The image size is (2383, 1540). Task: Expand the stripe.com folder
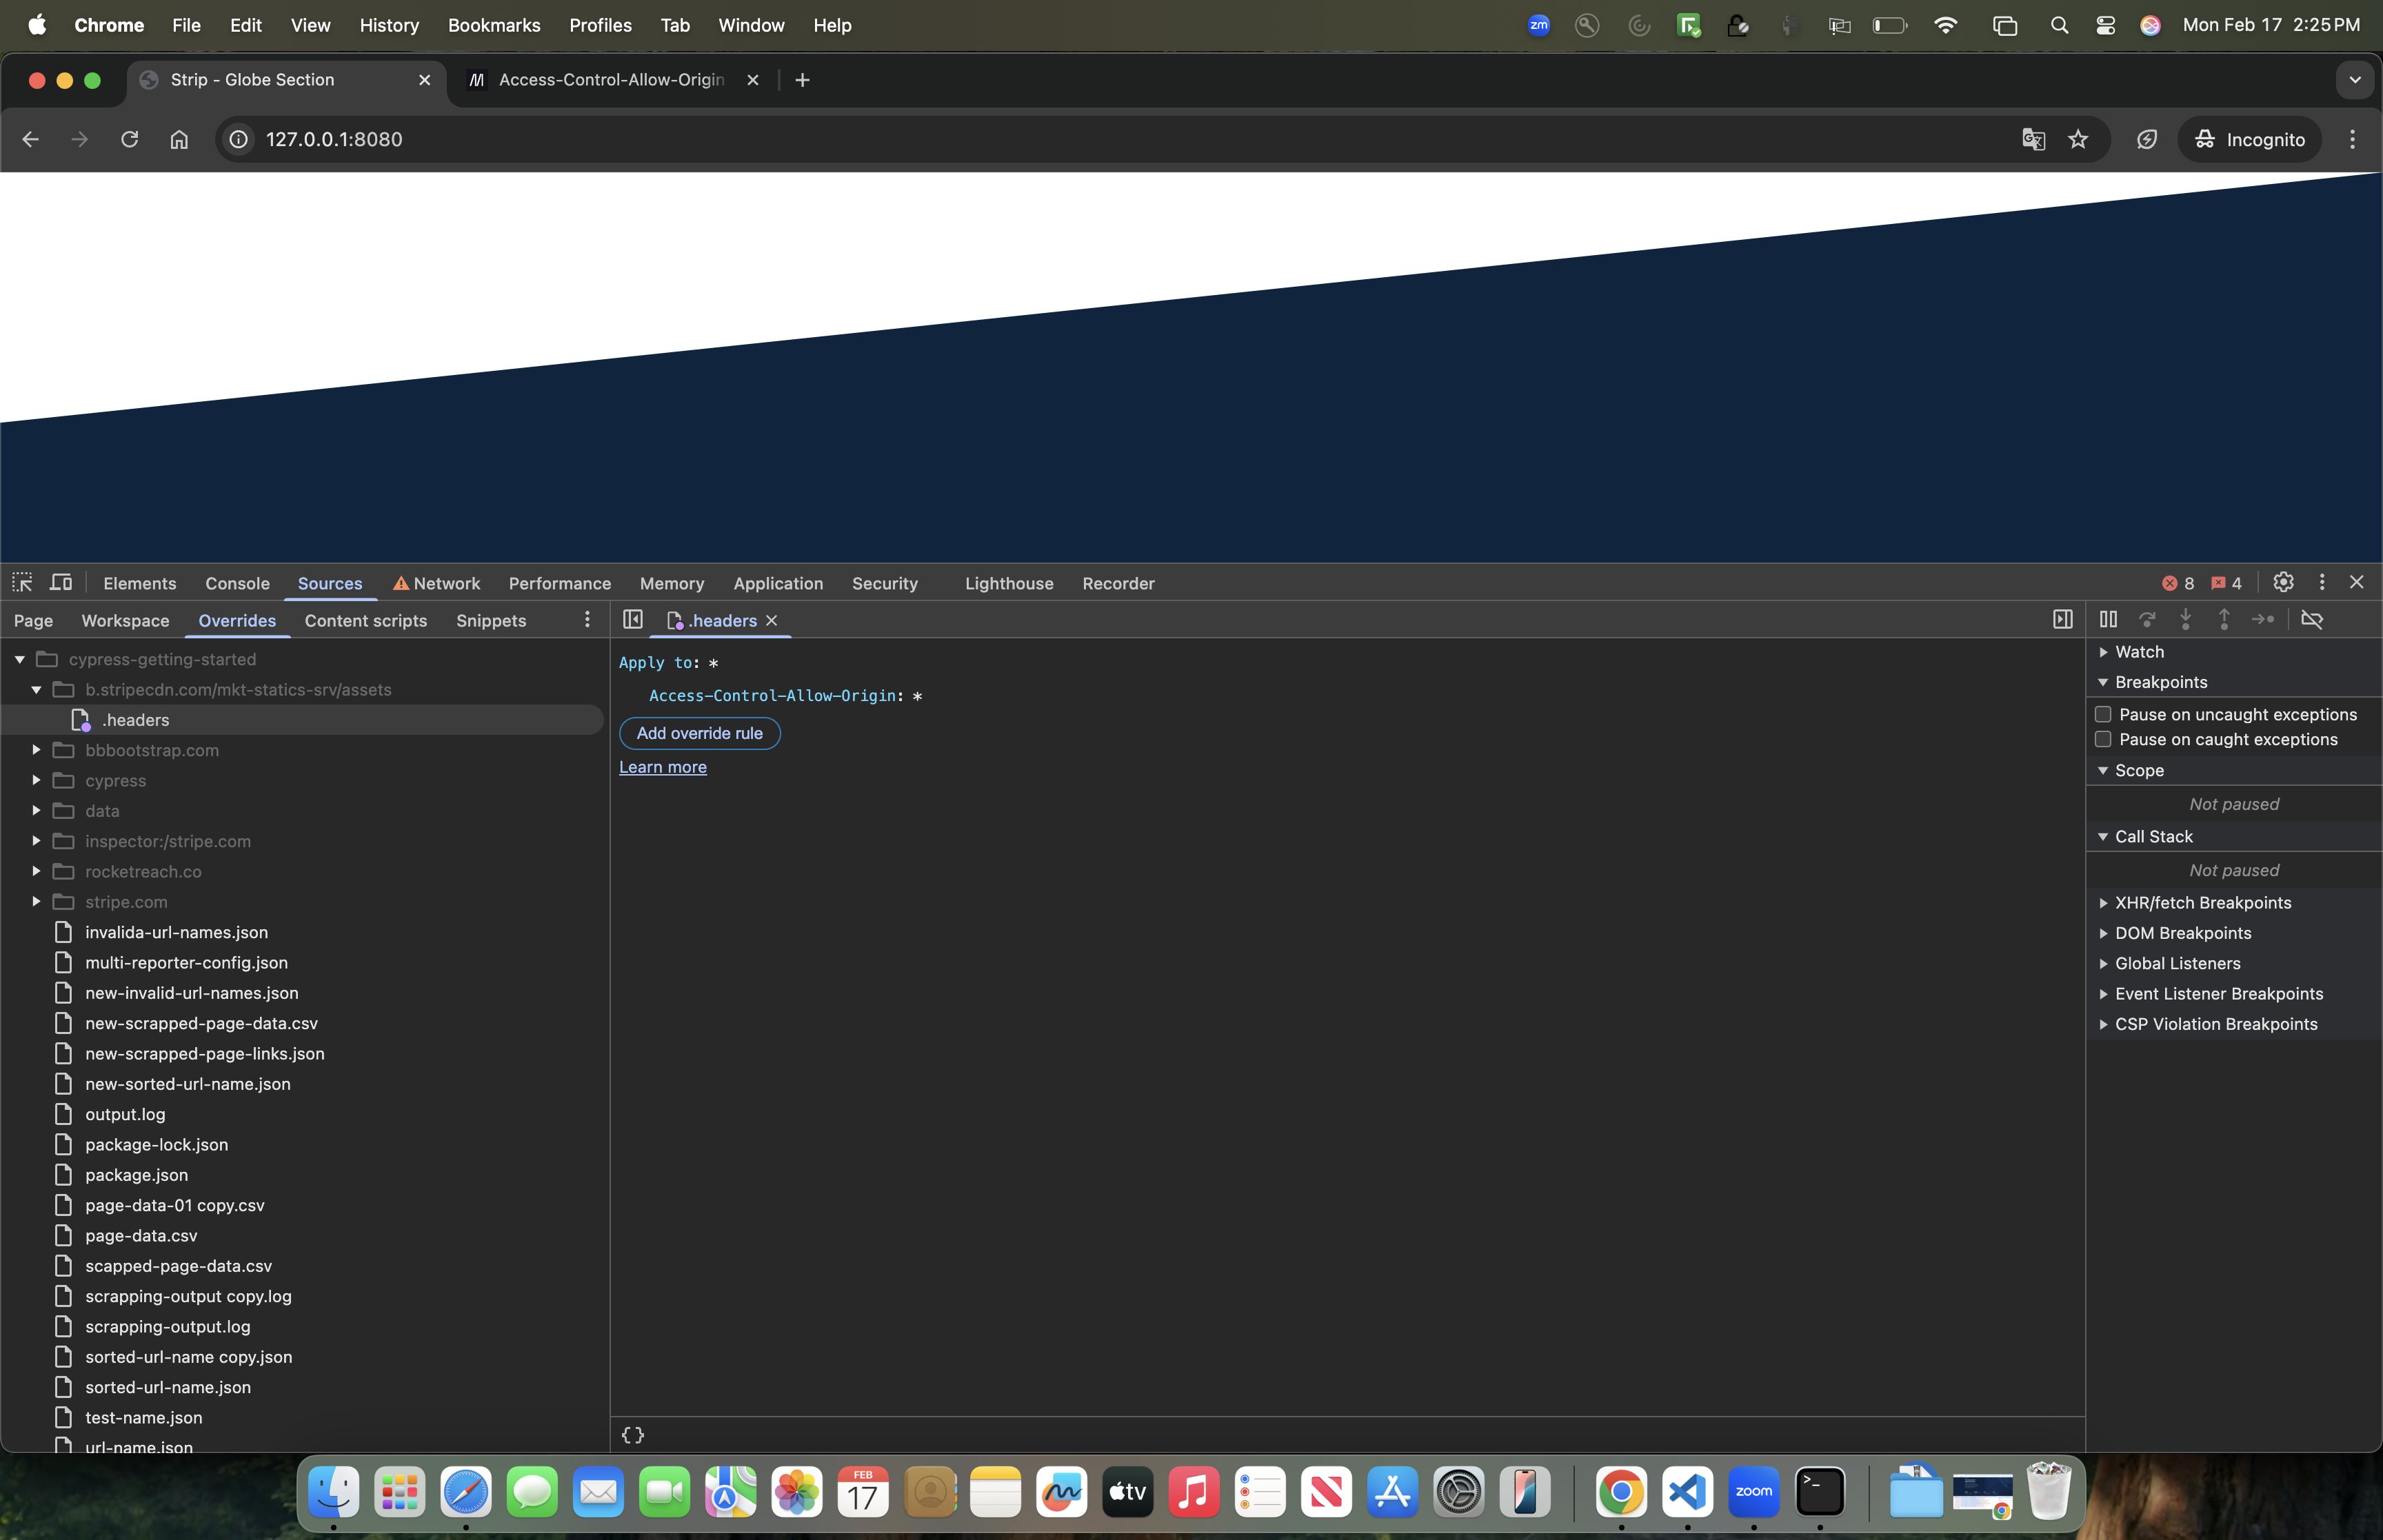tap(36, 902)
